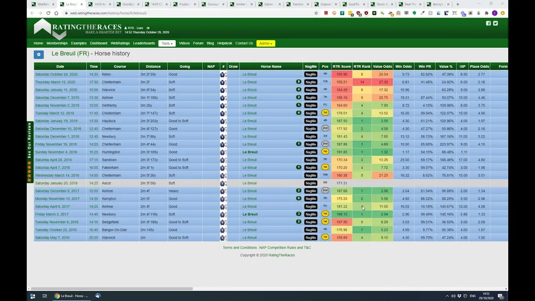Viewport: 535px width, 301px height.
Task: Bookmark page with the star icon
Action: [x=316, y=13]
